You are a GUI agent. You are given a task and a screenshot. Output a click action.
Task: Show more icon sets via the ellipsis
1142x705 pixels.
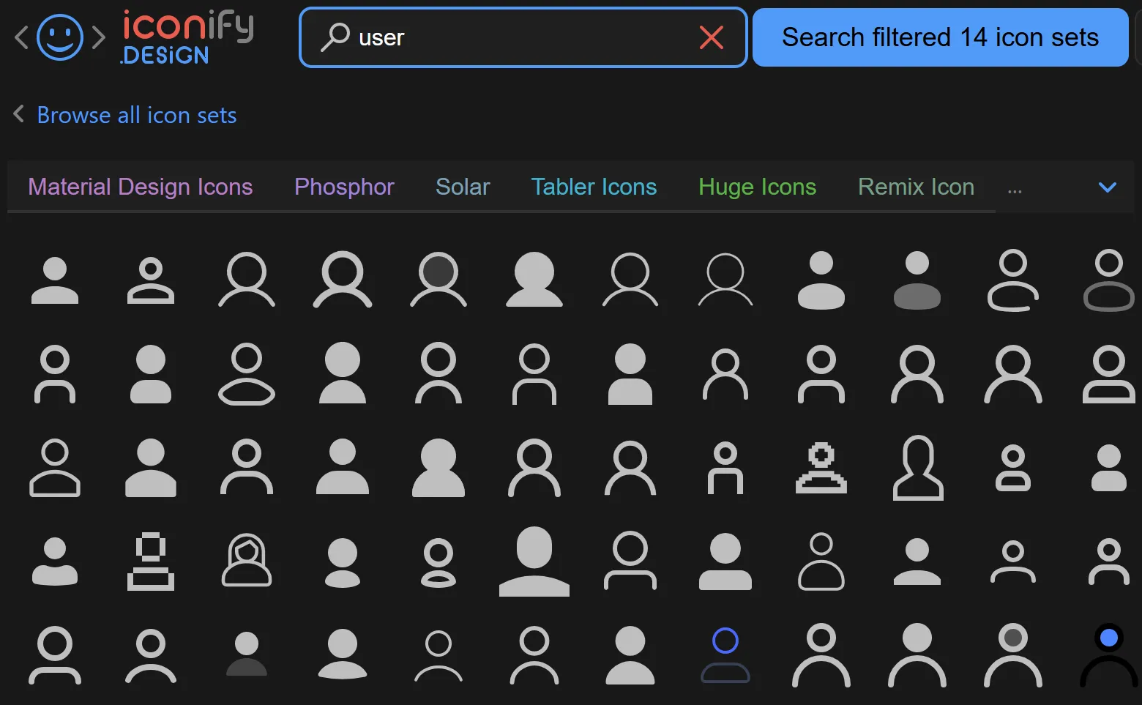click(1015, 190)
